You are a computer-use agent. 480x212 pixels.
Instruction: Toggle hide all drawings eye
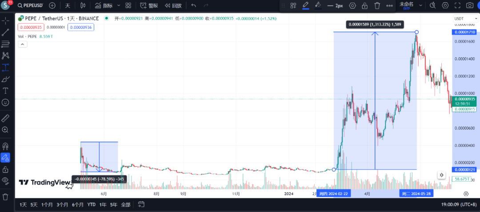coord(5,181)
